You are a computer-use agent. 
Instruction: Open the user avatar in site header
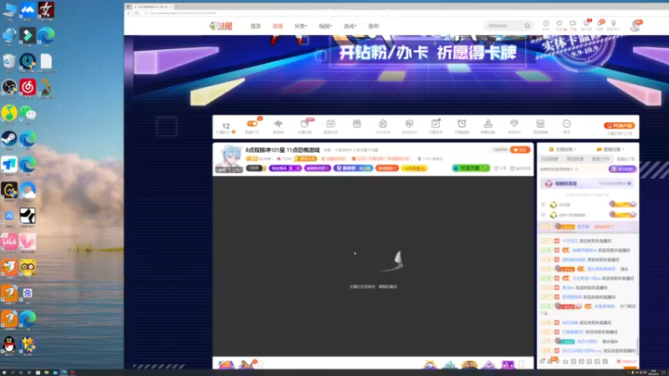pyautogui.click(x=636, y=26)
